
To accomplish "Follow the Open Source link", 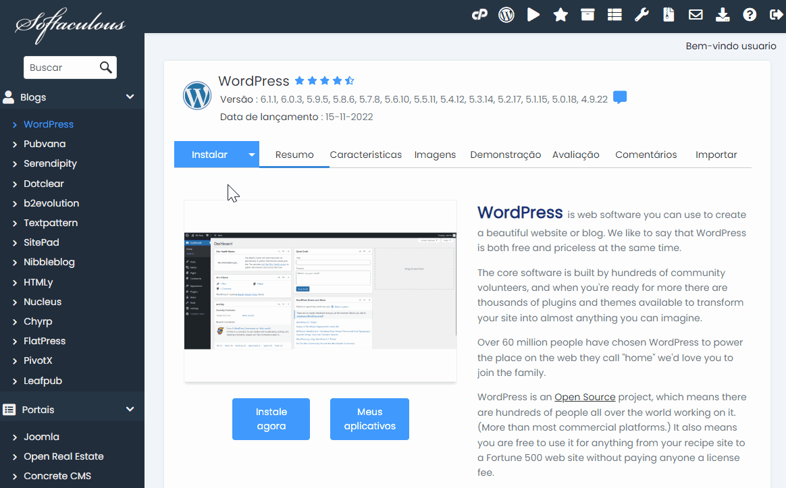I will pyautogui.click(x=585, y=397).
